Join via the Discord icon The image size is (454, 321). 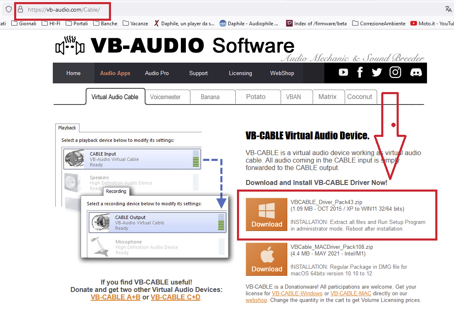[x=416, y=72]
